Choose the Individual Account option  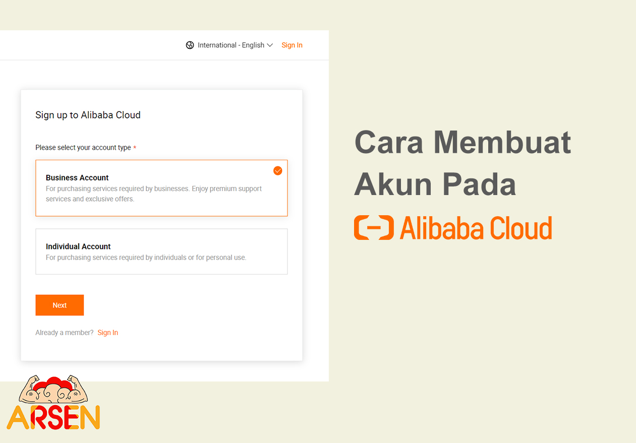pos(161,251)
